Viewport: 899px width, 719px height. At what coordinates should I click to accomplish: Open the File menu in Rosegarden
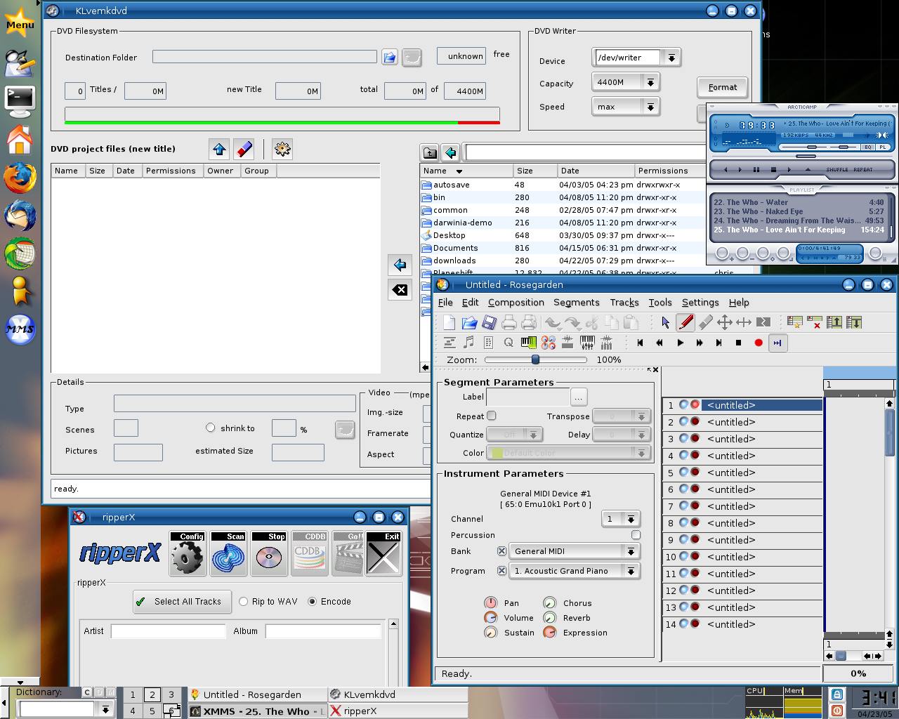445,303
